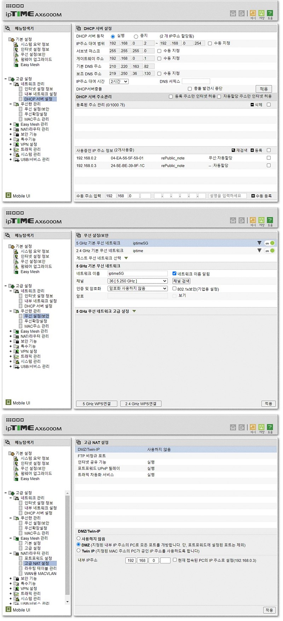Click the 재검색 rescan icon for in-use IPs
The width and height of the screenshot is (283, 621).
[233, 150]
